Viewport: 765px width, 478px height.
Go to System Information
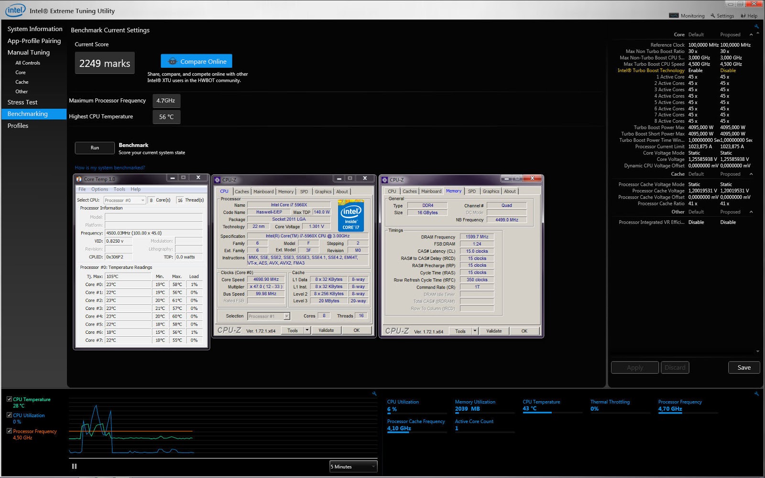35,29
